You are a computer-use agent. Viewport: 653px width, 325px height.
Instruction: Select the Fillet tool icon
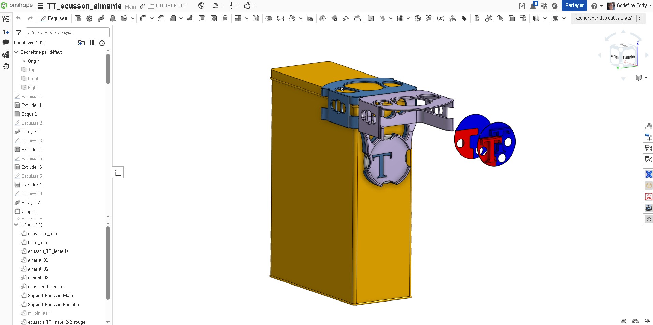coord(144,18)
